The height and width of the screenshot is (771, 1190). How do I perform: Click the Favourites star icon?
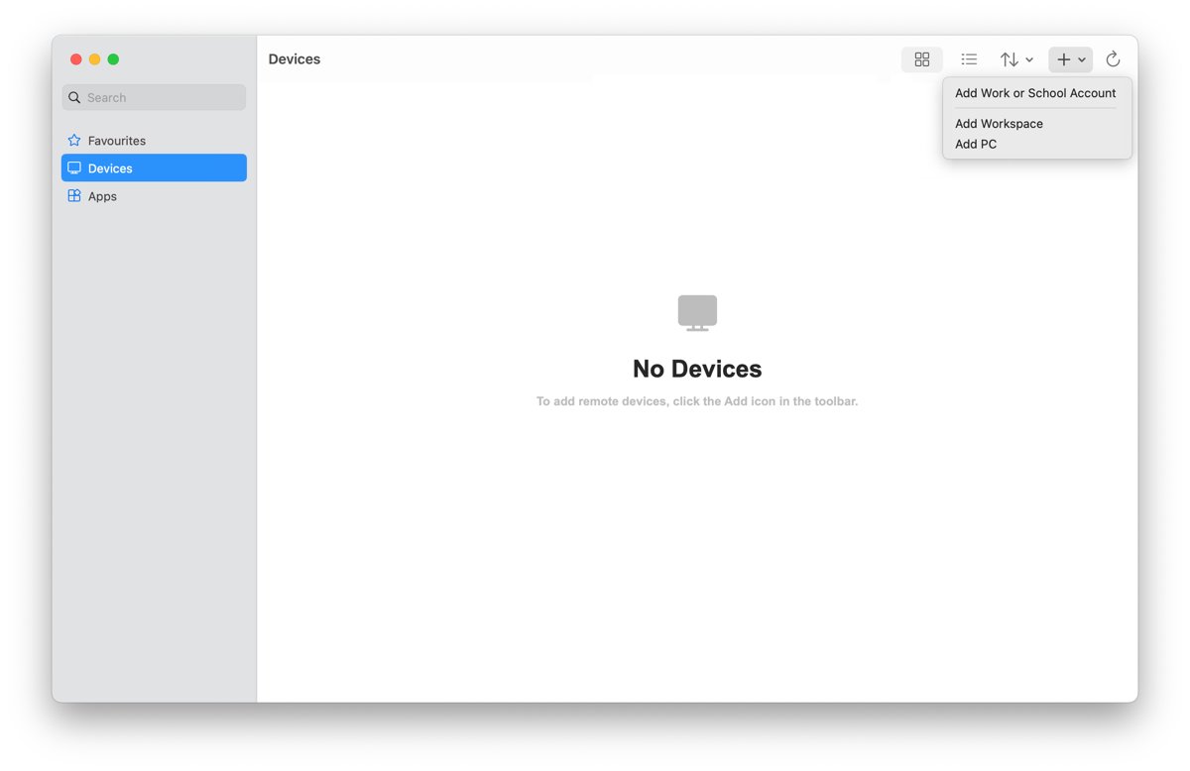(x=74, y=141)
